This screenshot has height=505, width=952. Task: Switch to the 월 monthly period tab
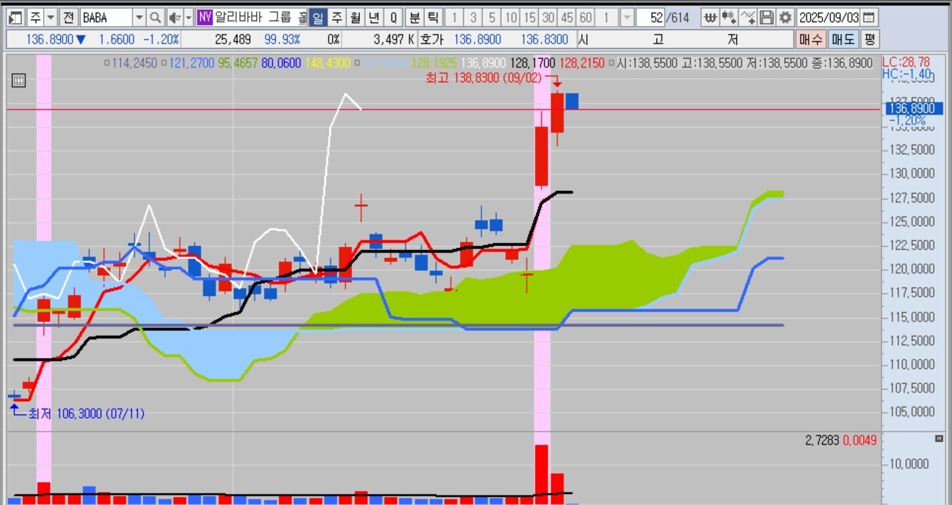tap(355, 17)
